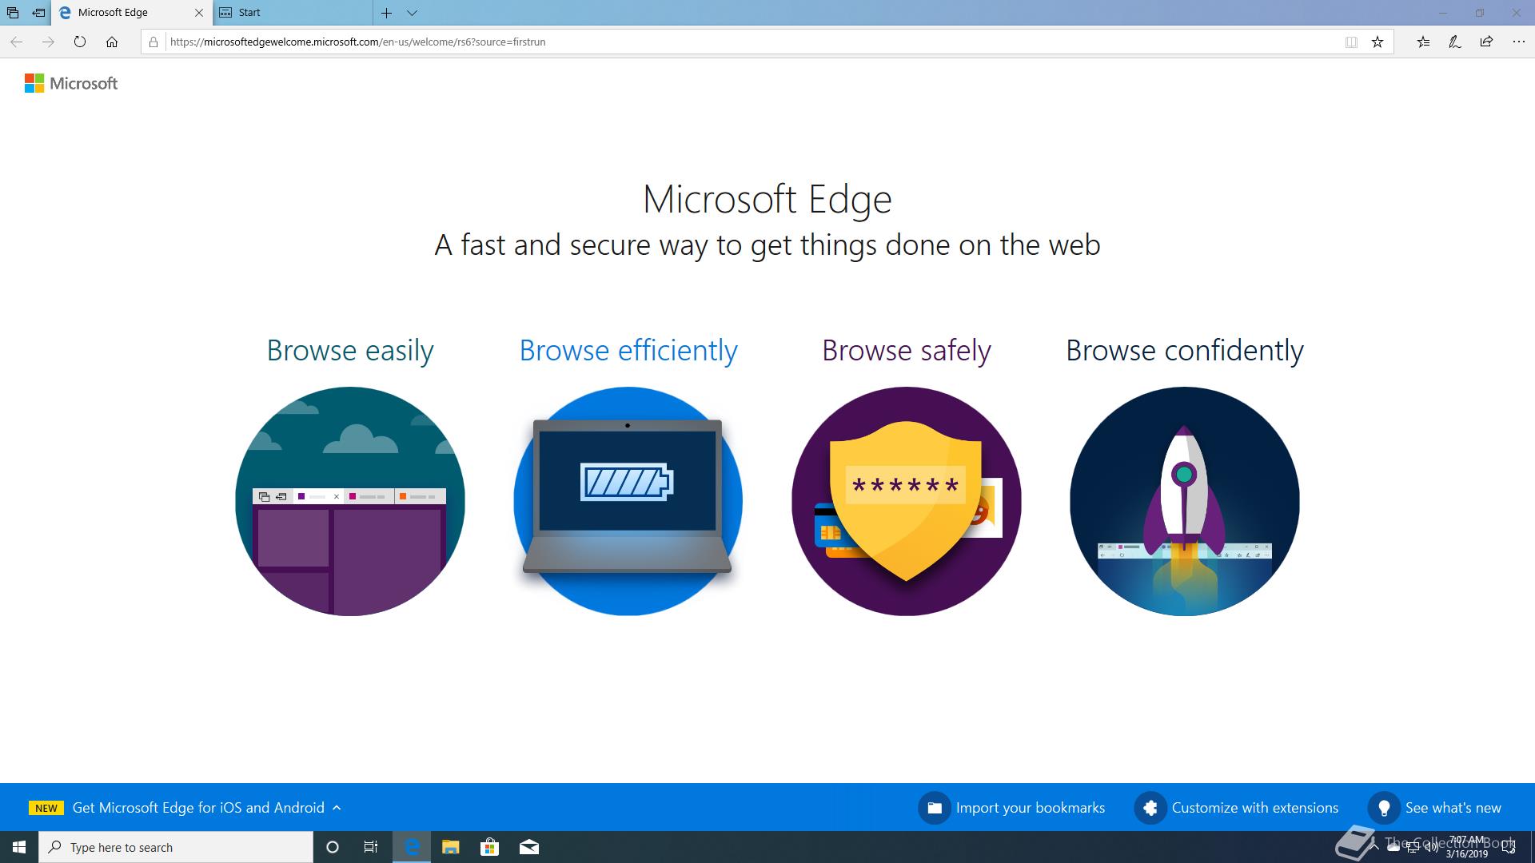Expand Get Microsoft Edge for iOS and Android
Image resolution: width=1535 pixels, height=863 pixels.
[207, 808]
